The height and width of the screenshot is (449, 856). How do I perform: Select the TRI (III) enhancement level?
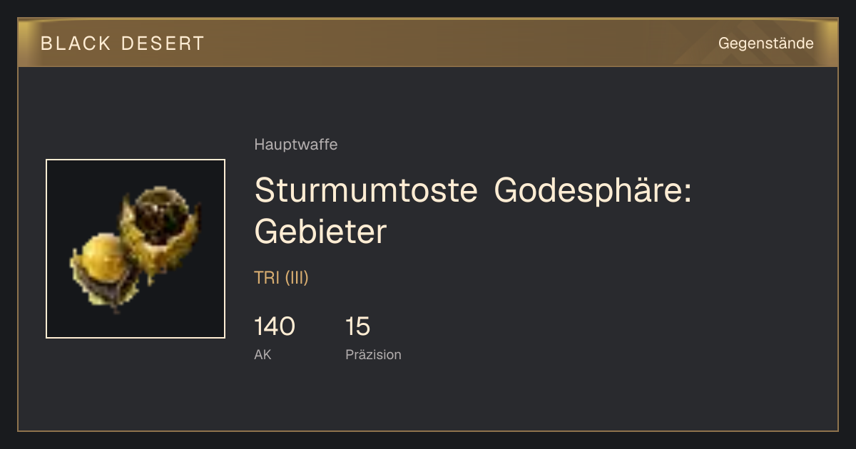(x=281, y=278)
